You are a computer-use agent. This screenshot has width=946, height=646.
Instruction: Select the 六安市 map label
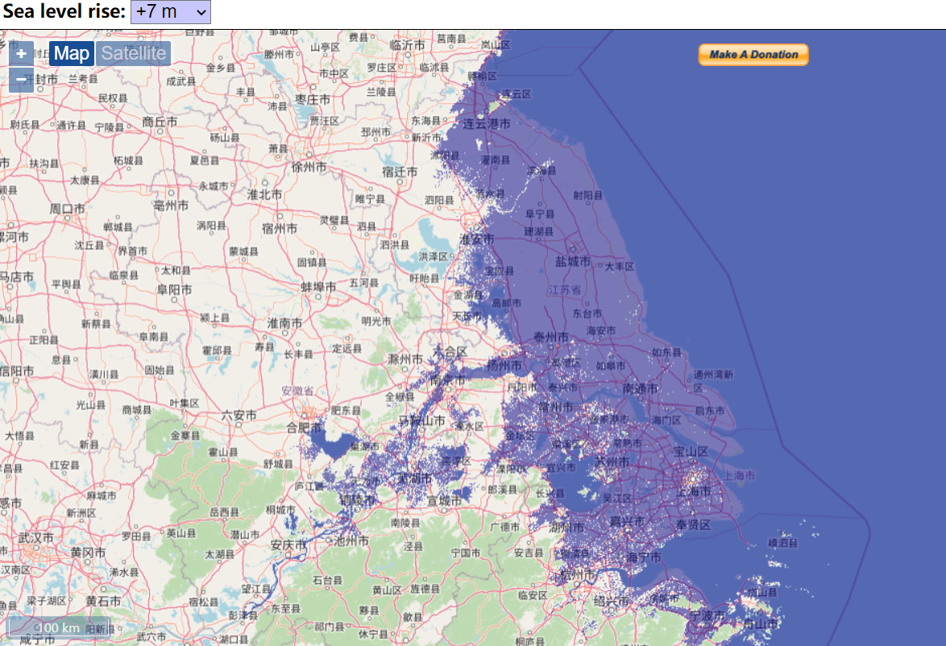coord(239,415)
